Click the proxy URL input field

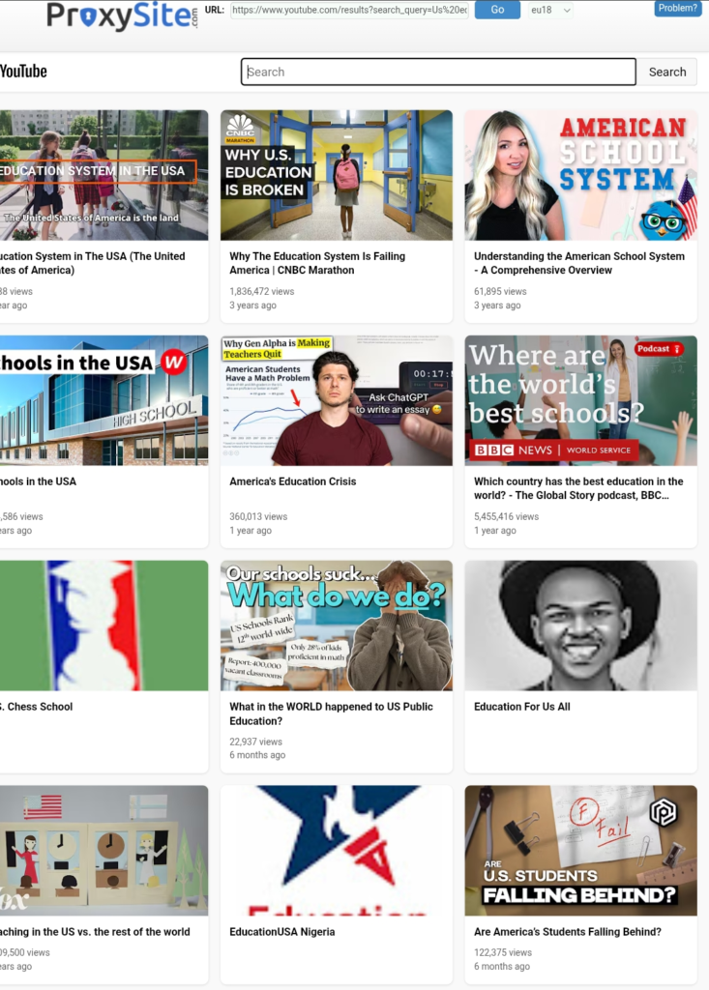(x=349, y=10)
